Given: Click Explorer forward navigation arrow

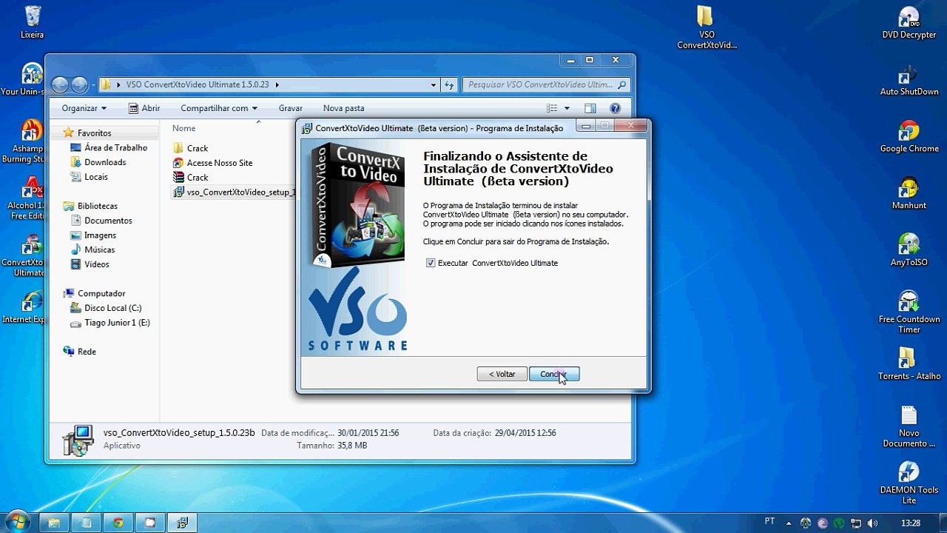Looking at the screenshot, I should 79,84.
